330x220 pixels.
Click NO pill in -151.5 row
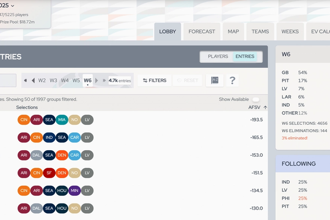click(x=74, y=173)
